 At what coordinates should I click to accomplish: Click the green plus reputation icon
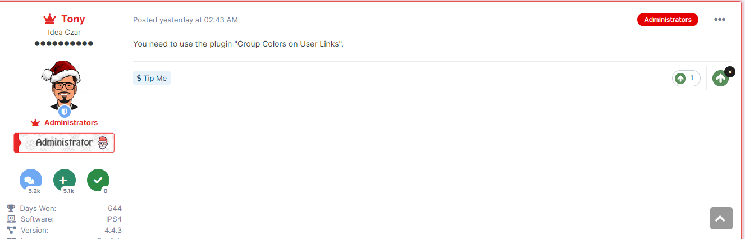64,180
